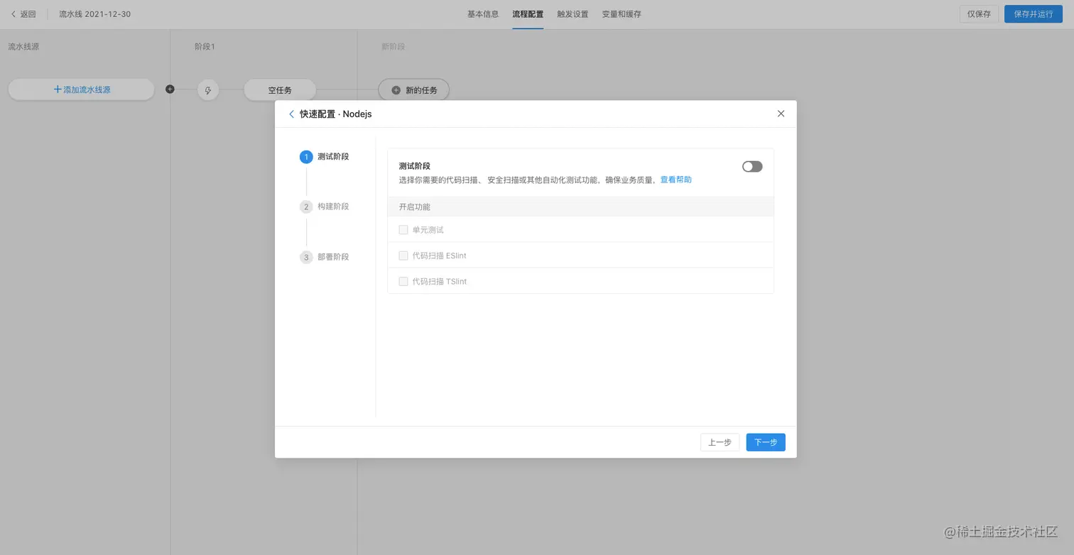Click the 新的任务 node
Screen dimensions: 1074x555
click(413, 90)
